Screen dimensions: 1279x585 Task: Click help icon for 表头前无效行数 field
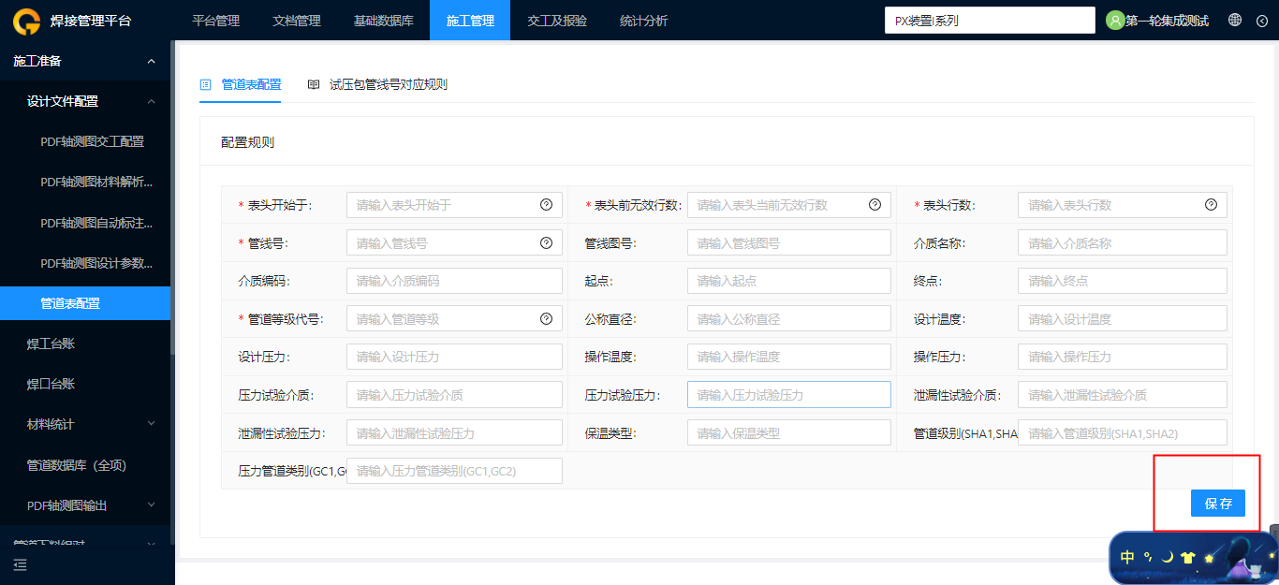point(875,205)
